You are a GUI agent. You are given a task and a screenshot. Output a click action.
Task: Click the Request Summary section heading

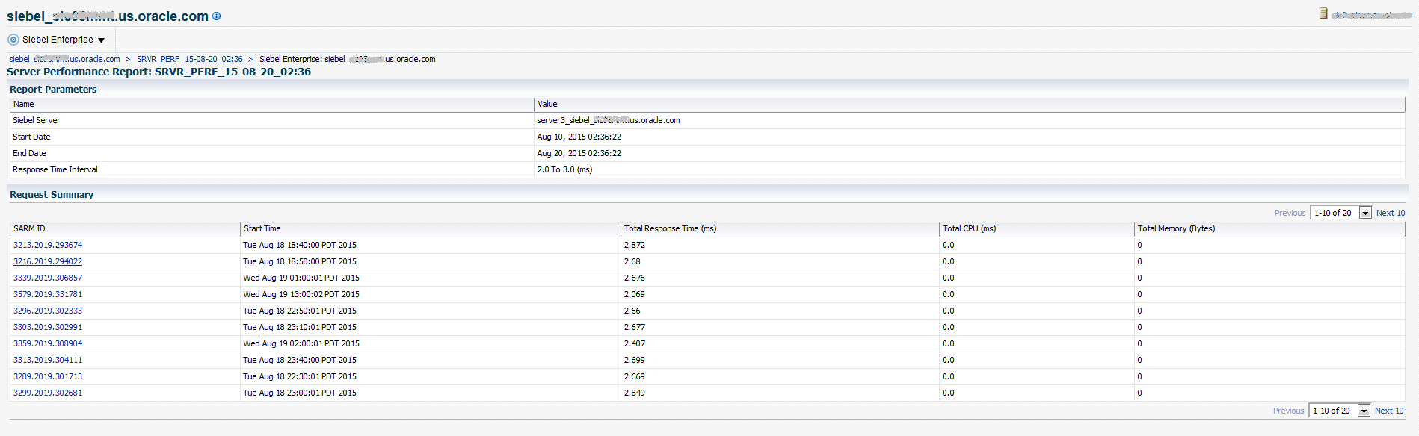click(52, 194)
